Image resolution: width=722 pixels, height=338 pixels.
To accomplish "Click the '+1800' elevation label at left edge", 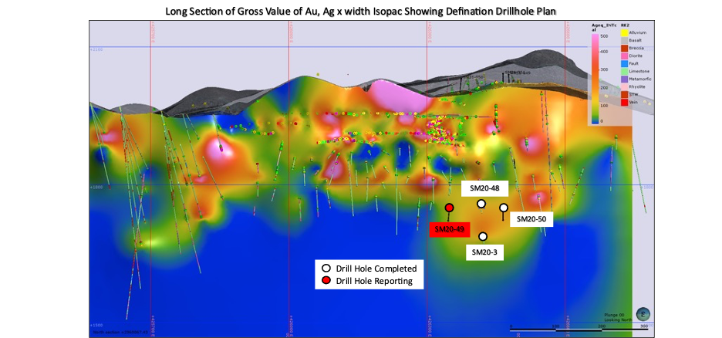I will 96,188.
